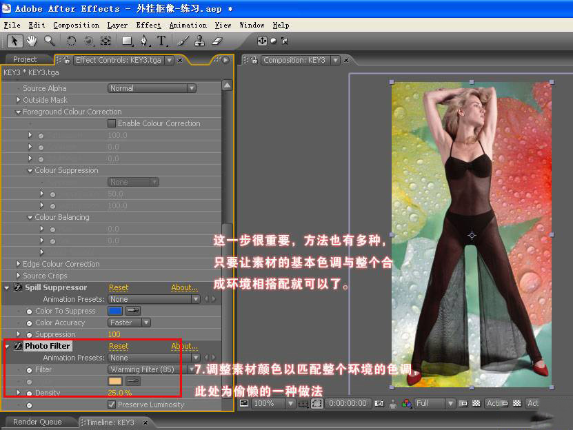Select the Brush tool
The image size is (573, 430).
183,41
